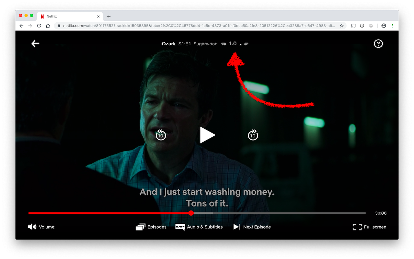Click the browser Back arrow

(x=21, y=26)
